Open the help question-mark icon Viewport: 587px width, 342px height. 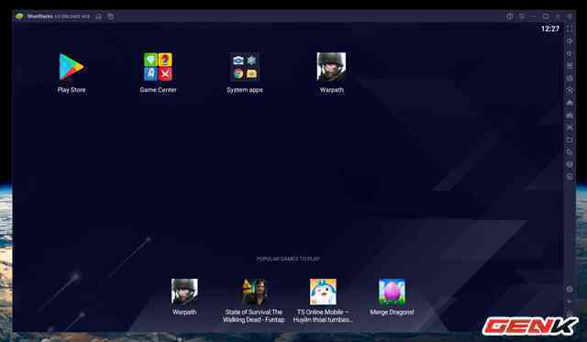(x=510, y=17)
